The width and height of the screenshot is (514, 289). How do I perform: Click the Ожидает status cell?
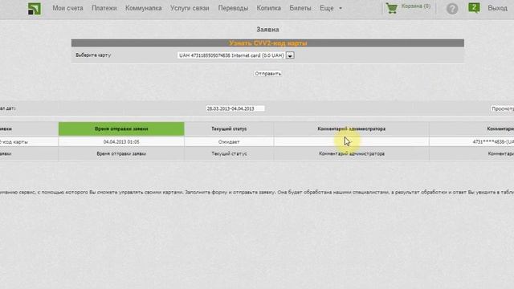coord(229,142)
